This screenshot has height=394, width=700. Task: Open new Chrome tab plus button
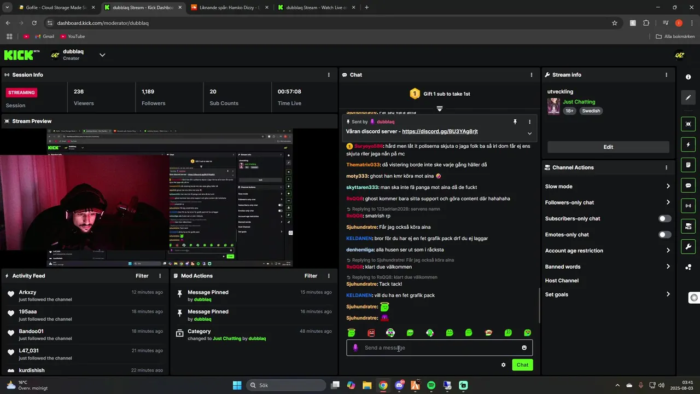(366, 8)
